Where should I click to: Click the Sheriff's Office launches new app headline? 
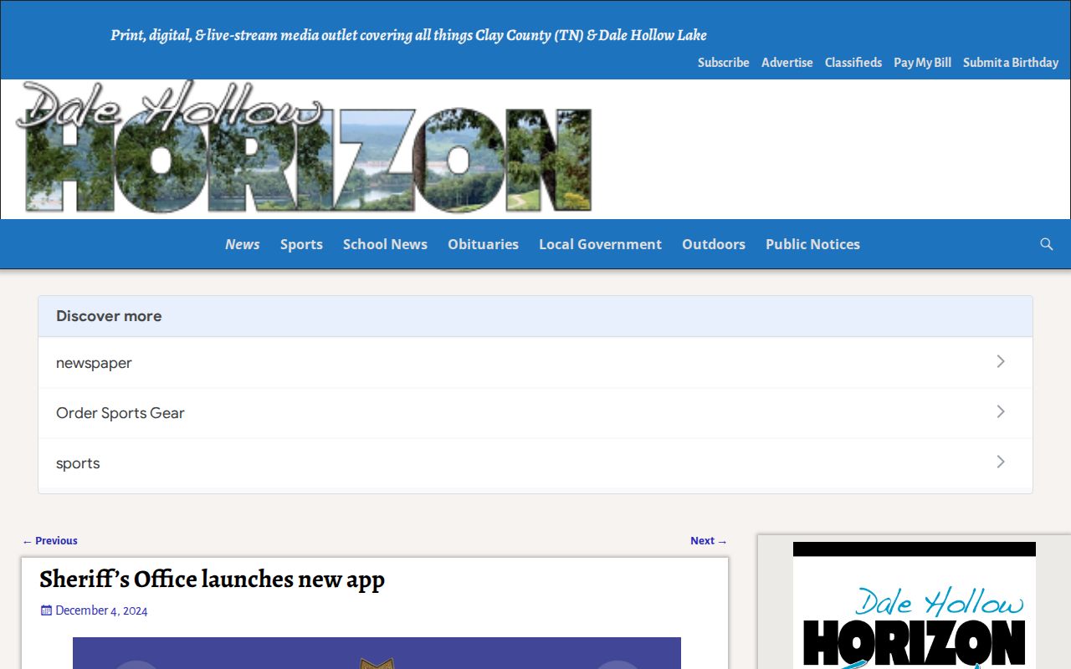pos(212,579)
